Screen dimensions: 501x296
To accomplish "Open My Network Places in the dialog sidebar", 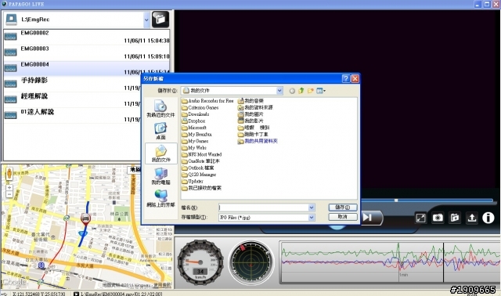I will click(x=160, y=198).
